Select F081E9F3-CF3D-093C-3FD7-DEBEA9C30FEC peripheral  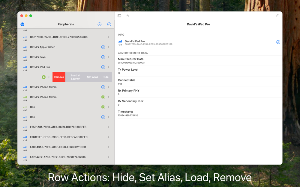[x=66, y=137]
